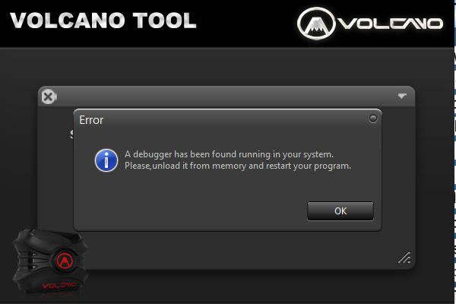
Task: Click the red VOLCANO text on the box
Action: point(59,285)
